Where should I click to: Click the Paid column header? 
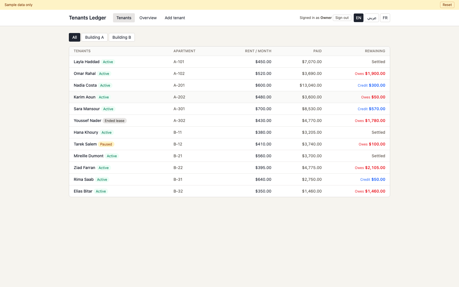tap(318, 51)
